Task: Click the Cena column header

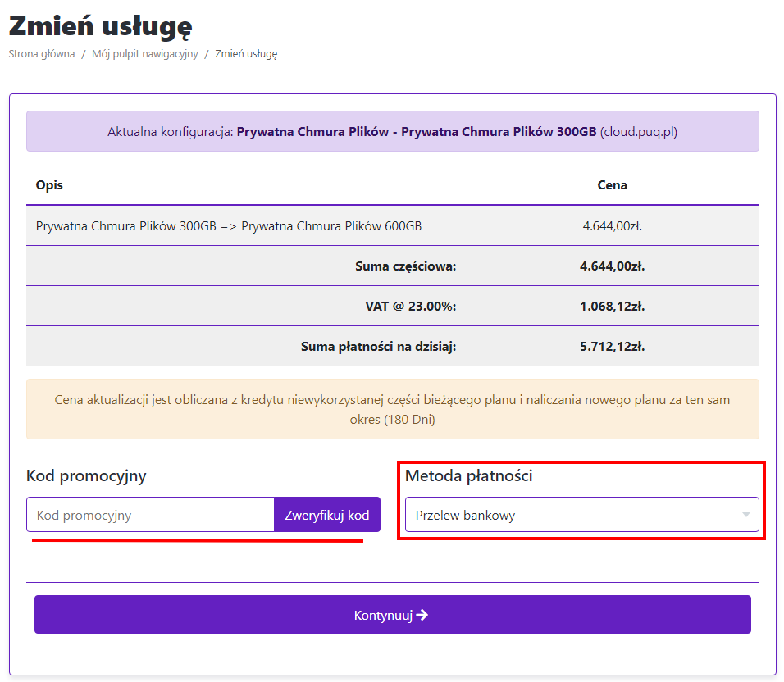Action: click(x=612, y=184)
